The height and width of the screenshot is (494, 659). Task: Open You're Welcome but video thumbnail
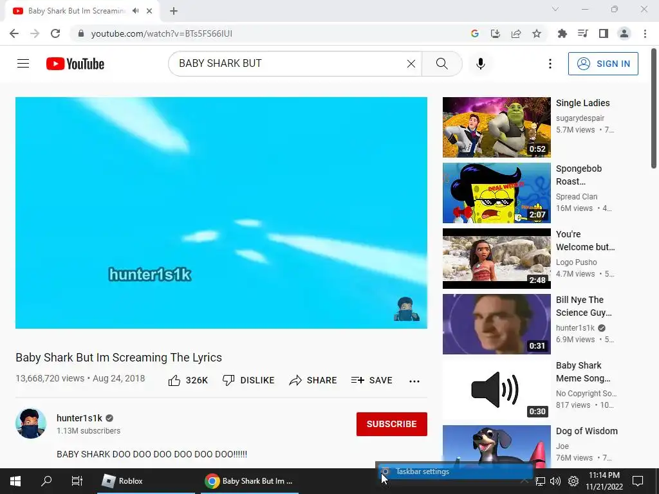click(496, 259)
